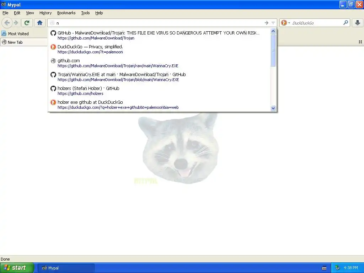Click the system tray network icon
Image resolution: width=364 pixels, height=273 pixels.
click(x=338, y=268)
